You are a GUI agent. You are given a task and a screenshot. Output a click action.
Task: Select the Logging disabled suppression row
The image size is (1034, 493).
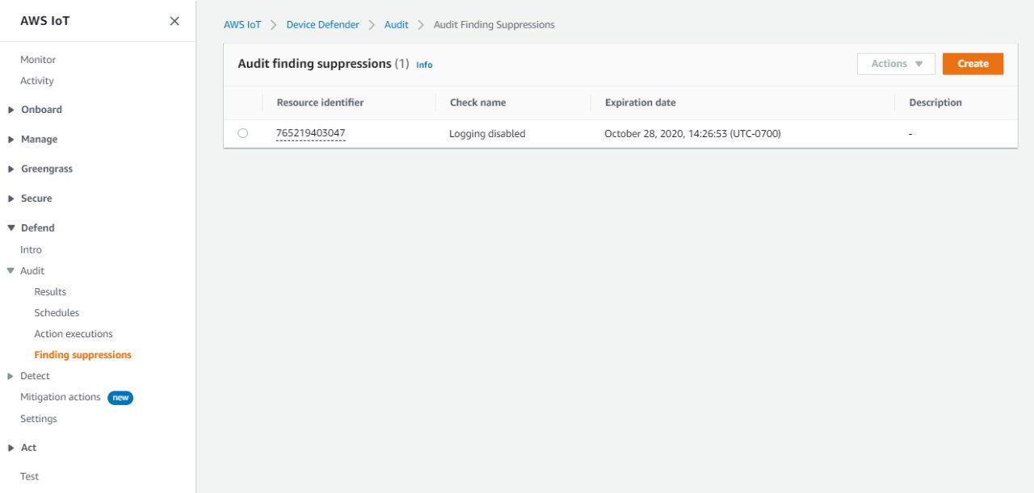click(243, 132)
